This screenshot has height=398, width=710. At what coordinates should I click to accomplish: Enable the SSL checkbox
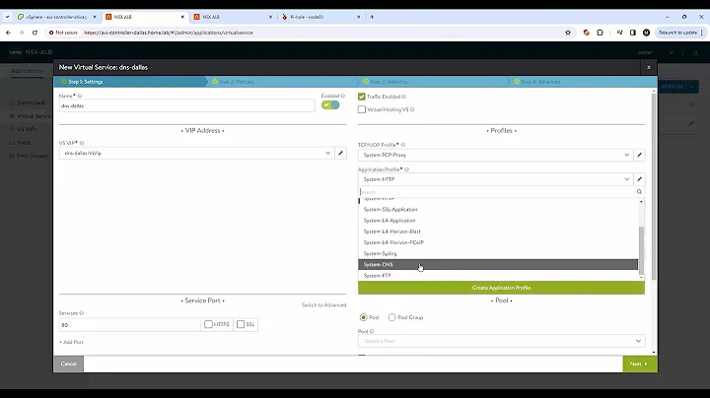click(241, 324)
